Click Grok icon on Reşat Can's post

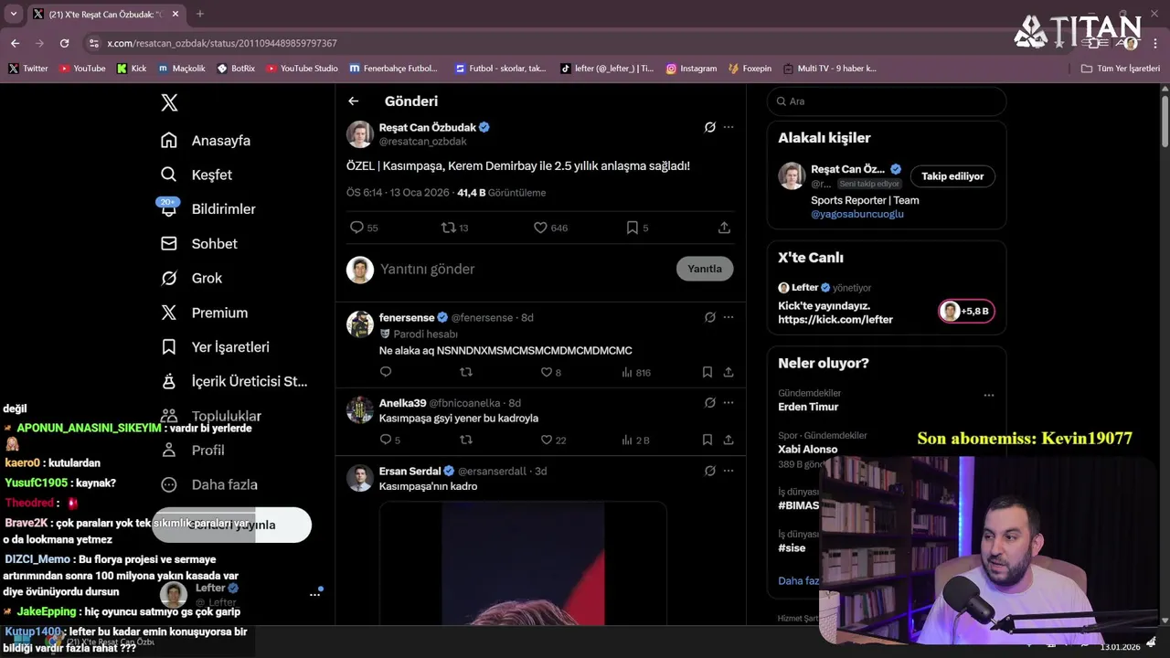point(709,127)
